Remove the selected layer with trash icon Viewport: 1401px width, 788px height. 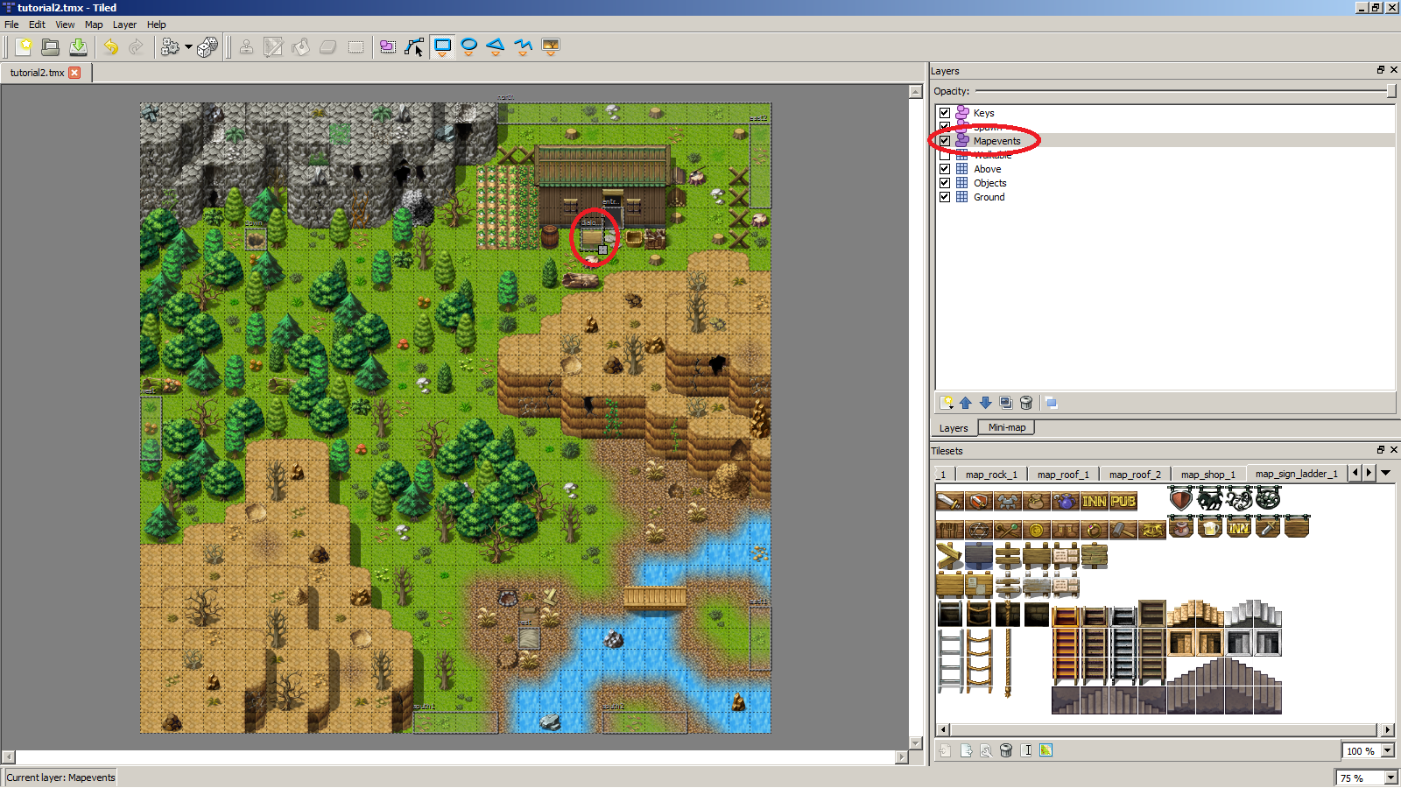(x=1026, y=403)
